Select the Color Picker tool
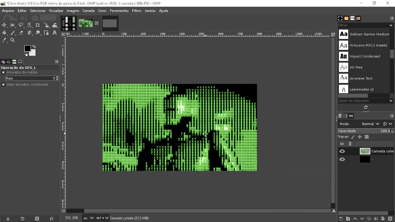The height and width of the screenshot is (222, 395). (4, 40)
